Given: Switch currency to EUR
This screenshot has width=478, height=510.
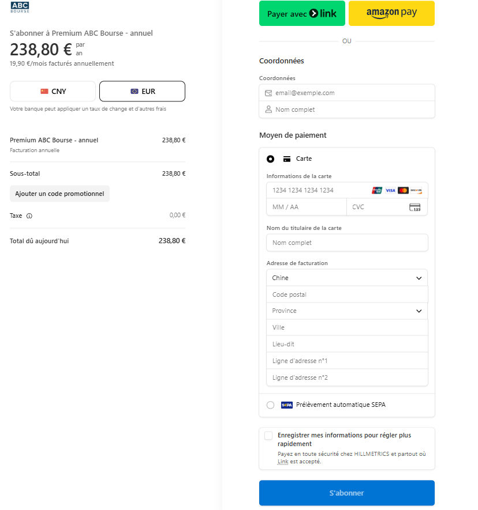Looking at the screenshot, I should (143, 92).
